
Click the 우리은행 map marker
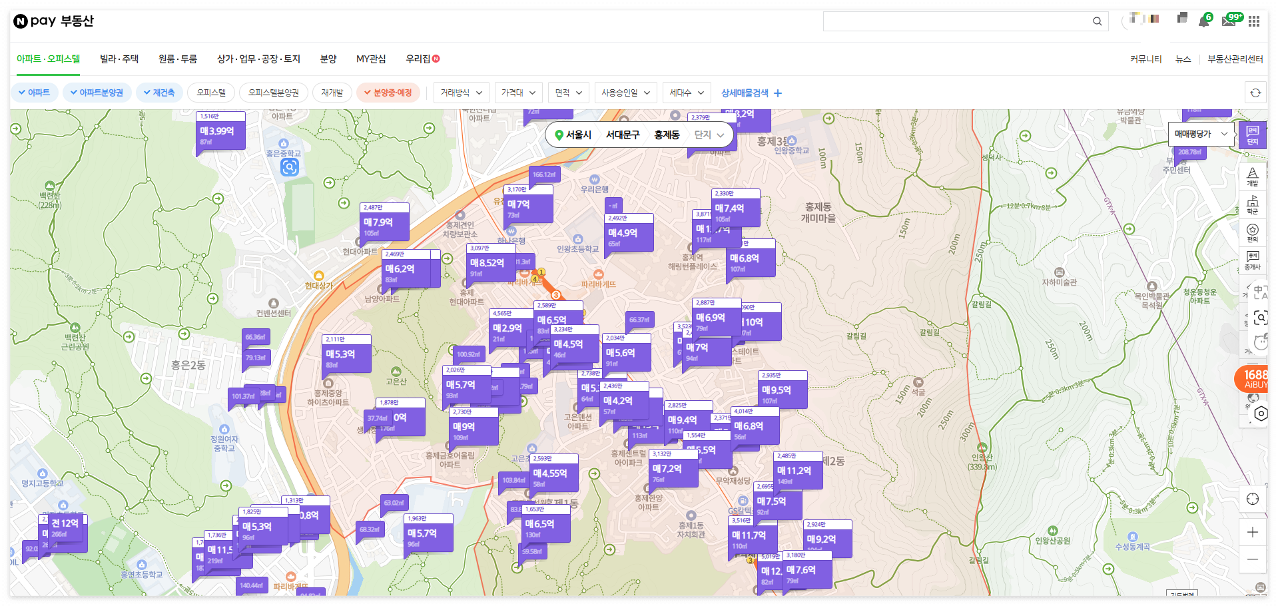(x=595, y=180)
